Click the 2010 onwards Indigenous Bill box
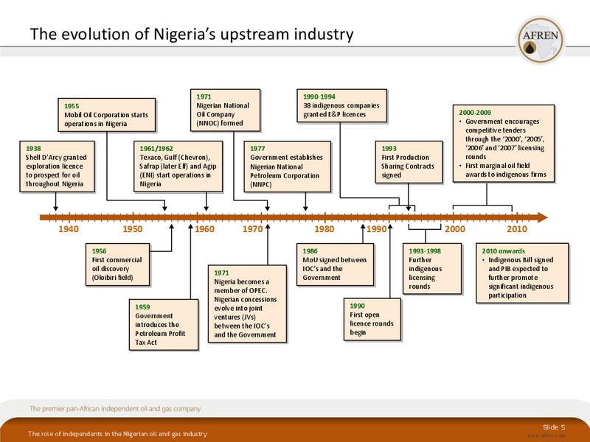 (522, 273)
